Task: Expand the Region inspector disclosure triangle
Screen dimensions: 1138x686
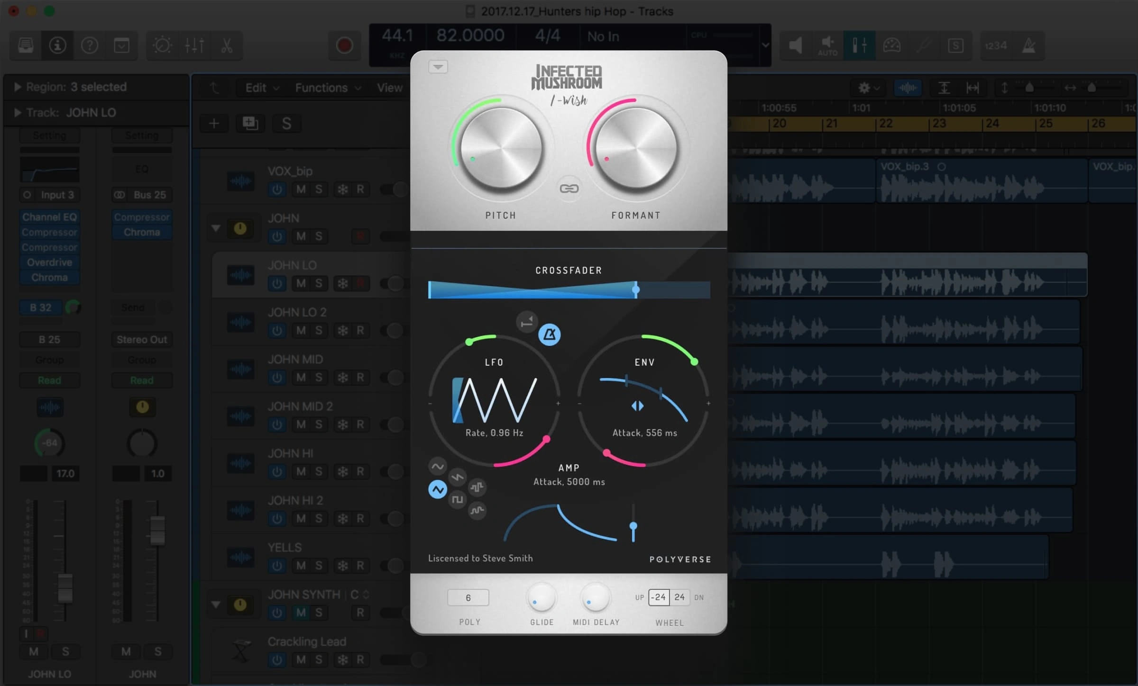Action: pos(18,87)
